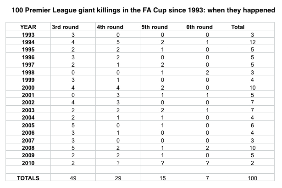Viewport: 282px width, 188px height.
Task: Click the 4th round header cell
Action: click(x=110, y=27)
